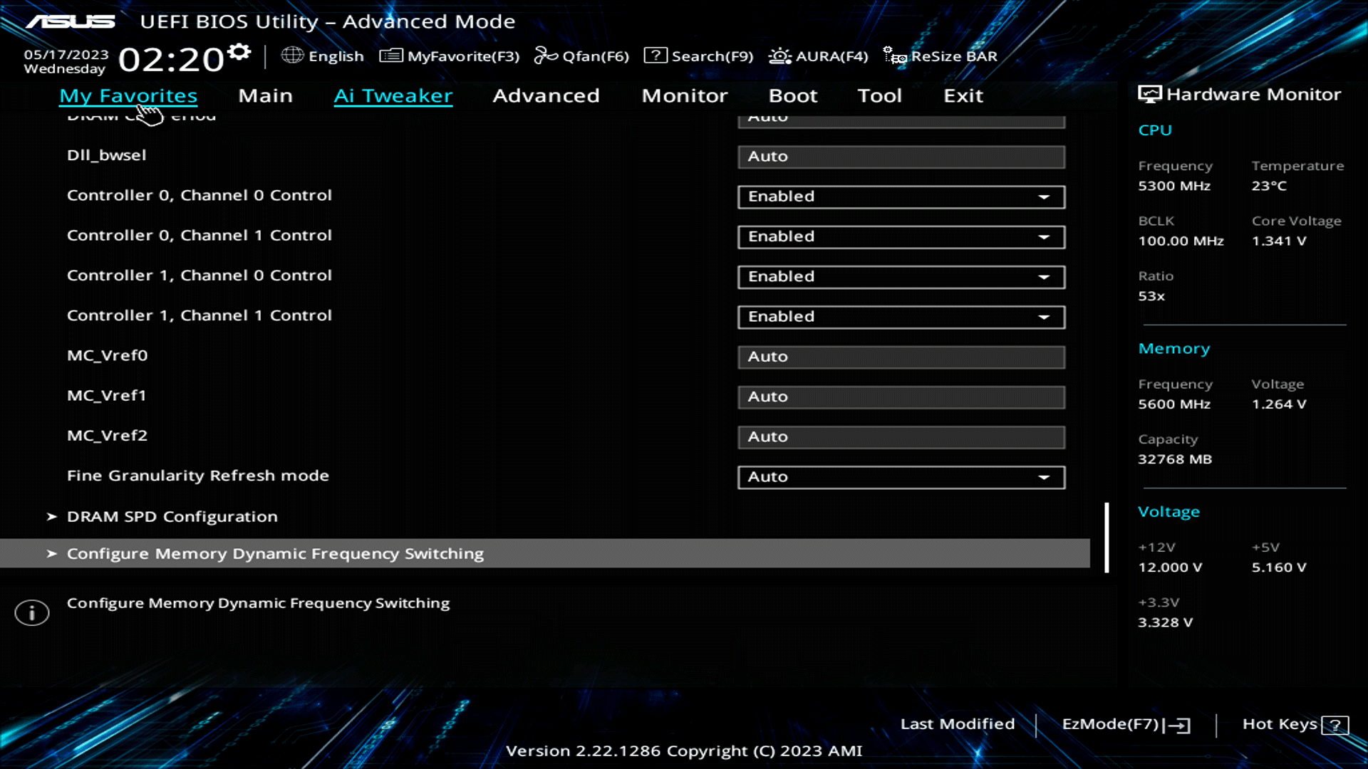Image resolution: width=1368 pixels, height=769 pixels.
Task: Click the Last Modified button
Action: pos(958,723)
